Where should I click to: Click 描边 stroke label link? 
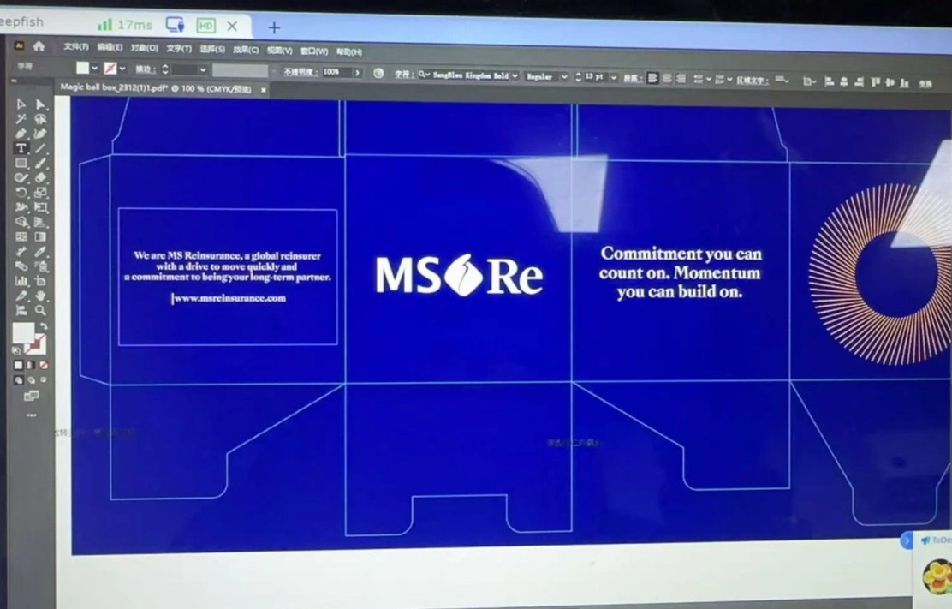pos(146,69)
